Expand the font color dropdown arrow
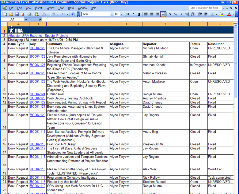Image resolution: width=239 pixels, height=194 pixels. 233,14
